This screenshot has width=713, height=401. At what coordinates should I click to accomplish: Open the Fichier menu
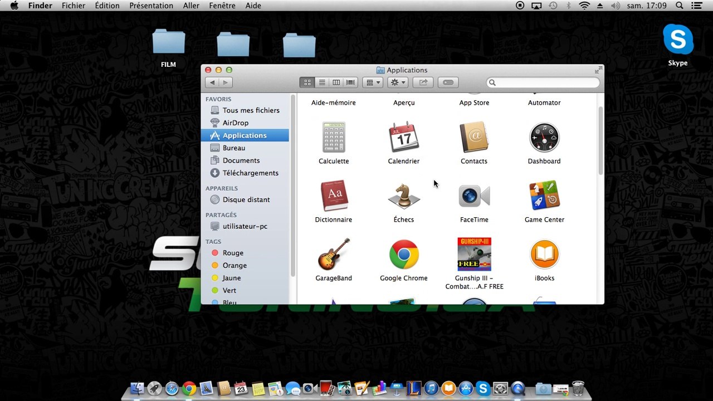pos(74,6)
